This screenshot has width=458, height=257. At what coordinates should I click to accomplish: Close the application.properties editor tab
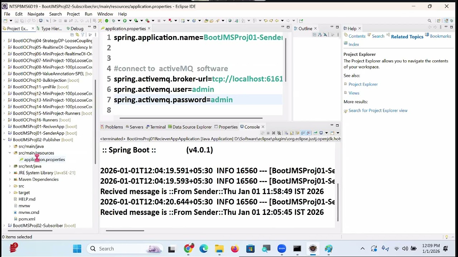149,29
